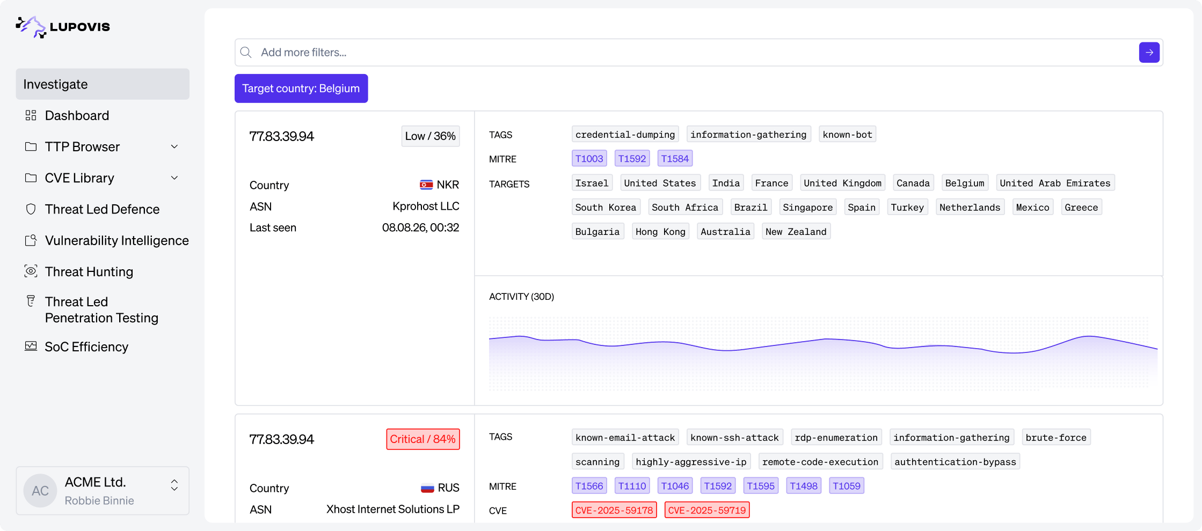Remove the Target country: Belgium filter
Image resolution: width=1202 pixels, height=531 pixels.
[301, 88]
